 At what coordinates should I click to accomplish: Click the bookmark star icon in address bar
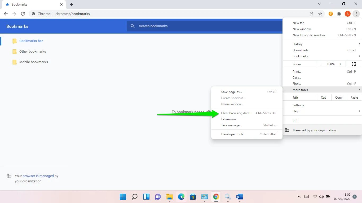[320, 14]
